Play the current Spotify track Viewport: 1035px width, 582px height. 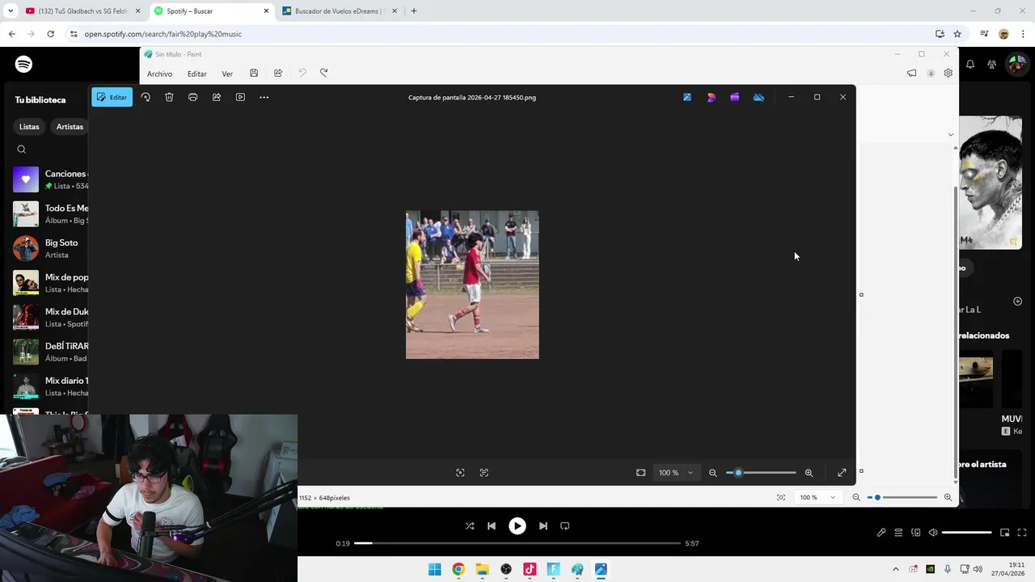(517, 525)
